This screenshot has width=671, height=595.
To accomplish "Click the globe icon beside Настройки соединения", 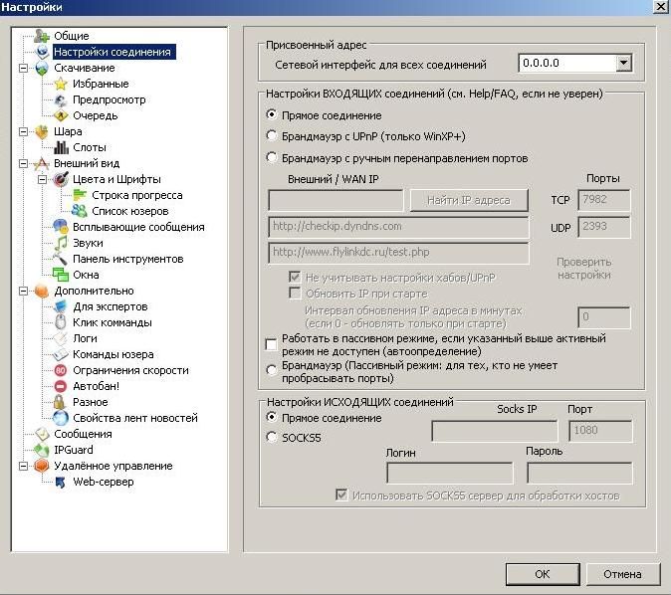I will tap(42, 52).
